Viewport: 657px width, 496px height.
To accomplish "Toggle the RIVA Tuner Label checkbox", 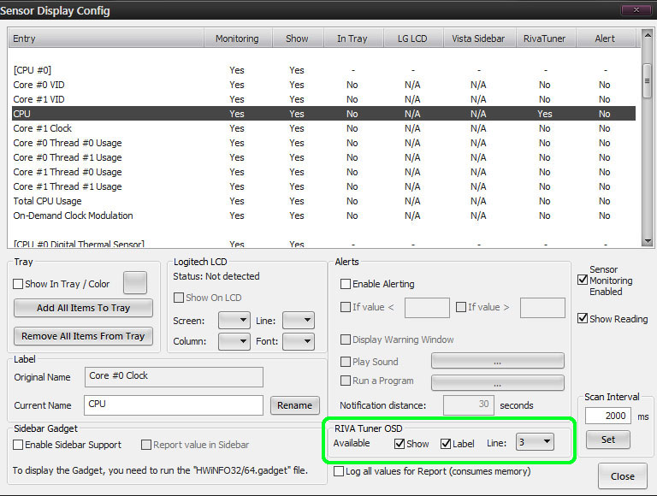I will (x=446, y=443).
